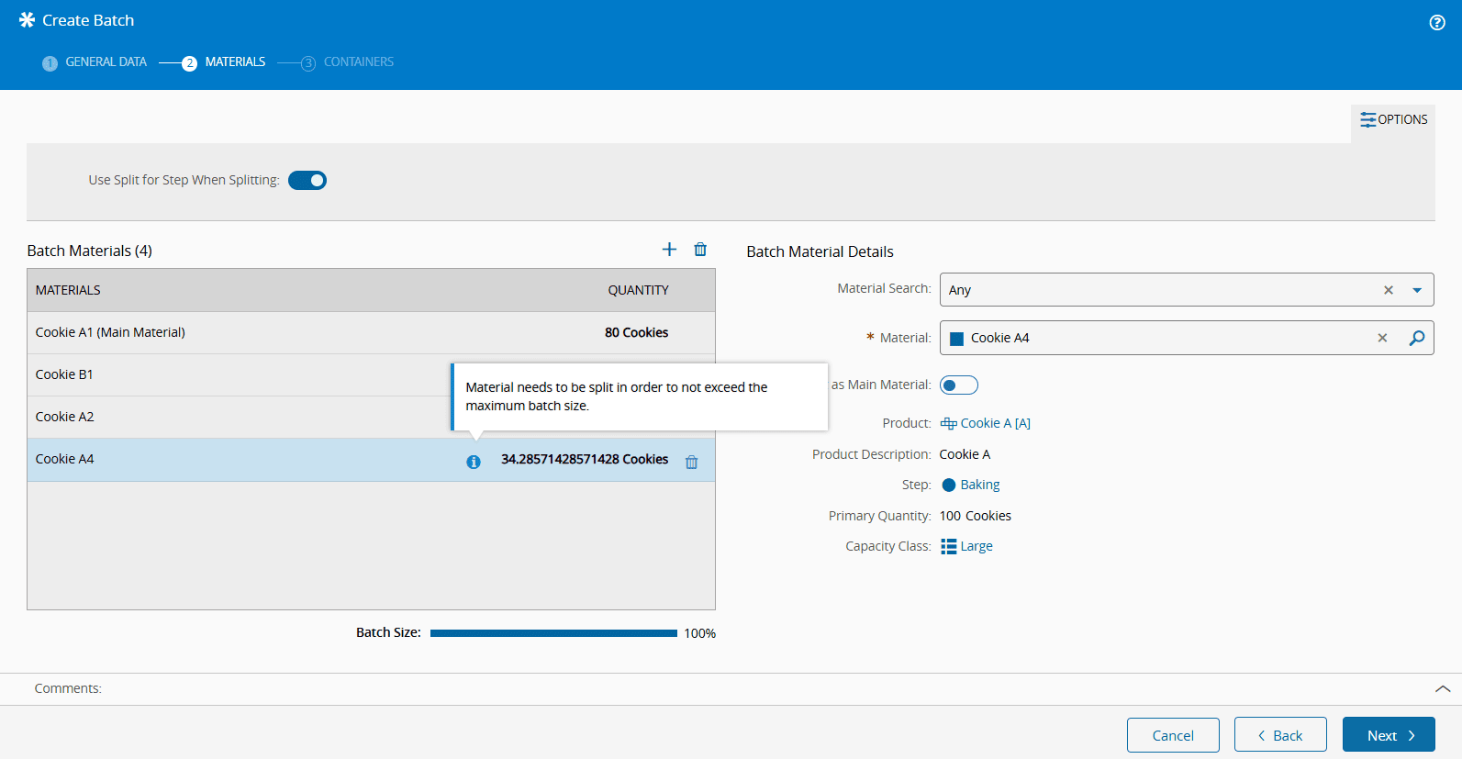Viewport: 1462px width, 759px height.
Task: Go to the General Data step
Action: [105, 62]
